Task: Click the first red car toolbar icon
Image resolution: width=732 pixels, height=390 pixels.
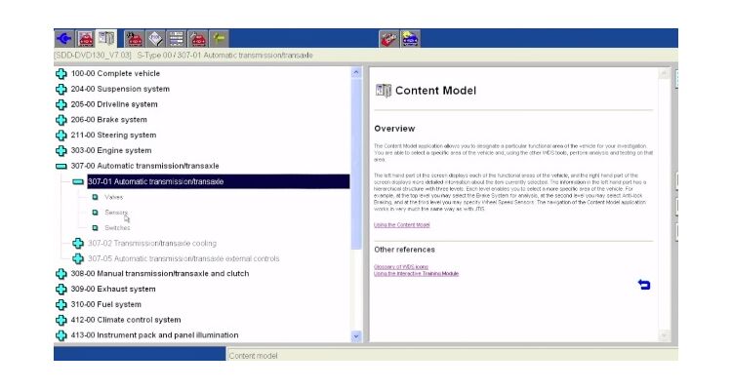Action: (86, 39)
